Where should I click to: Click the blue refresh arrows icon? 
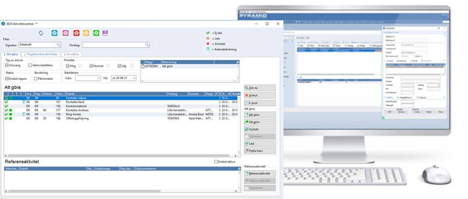click(x=41, y=33)
